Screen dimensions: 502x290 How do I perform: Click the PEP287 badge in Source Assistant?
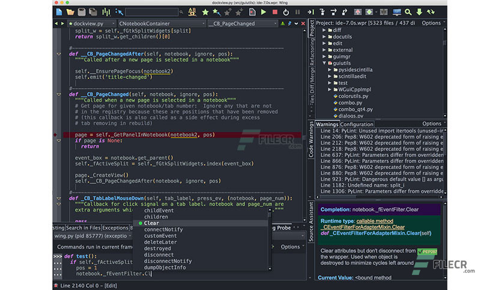point(427,252)
